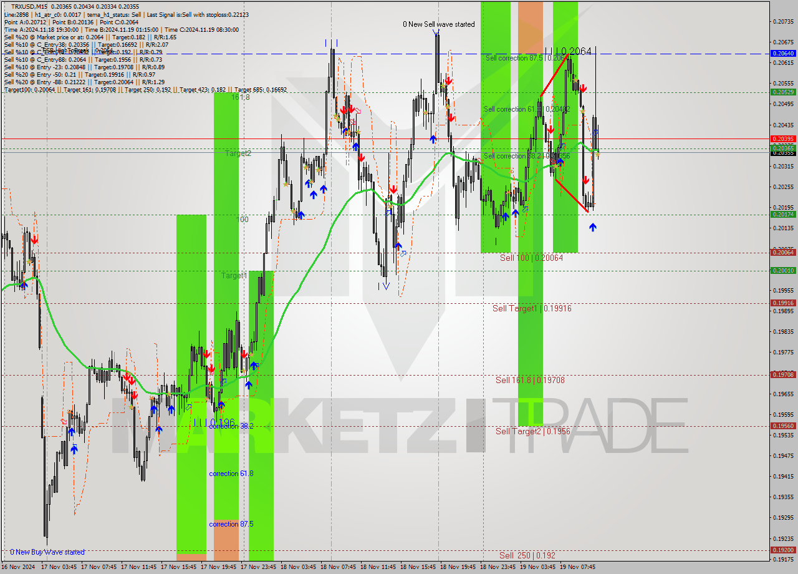Click the red 0.20064 price tag
The image size is (798, 574).
click(783, 252)
